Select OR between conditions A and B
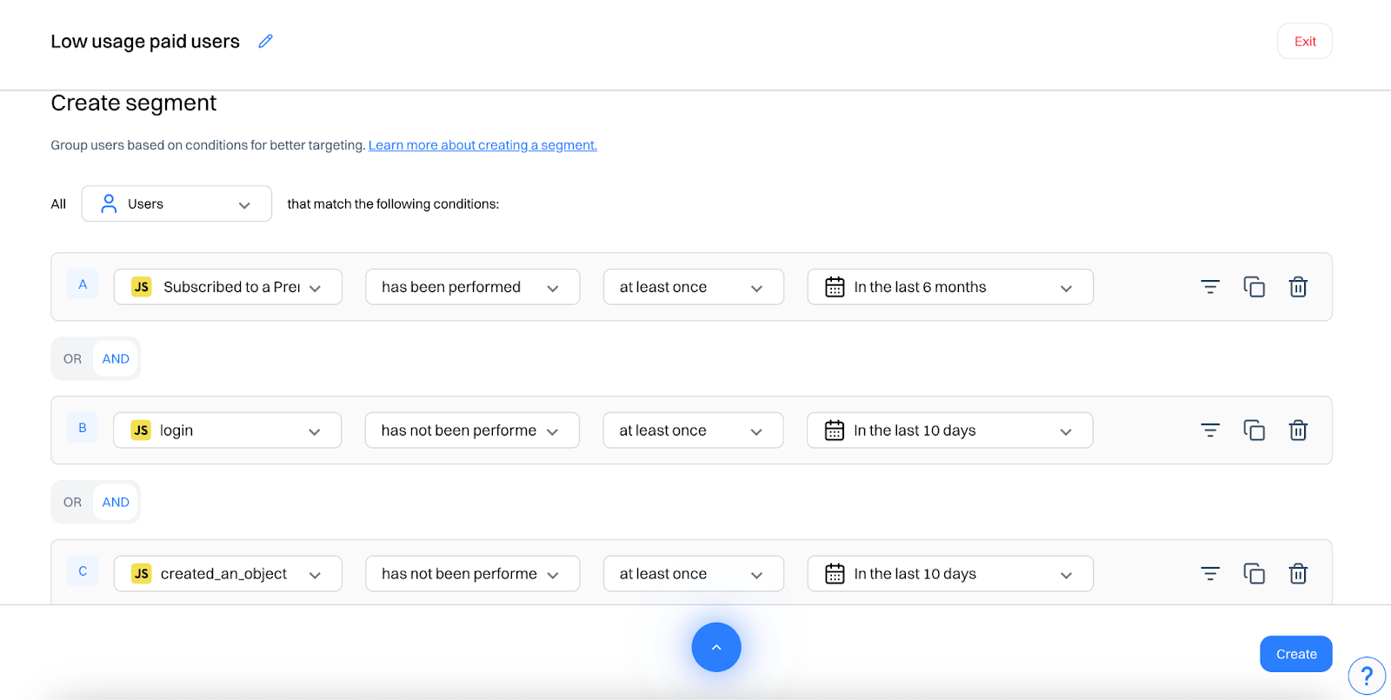The image size is (1391, 700). tap(72, 359)
